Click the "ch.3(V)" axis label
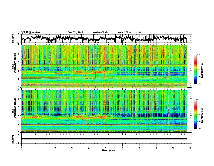This screenshot has width=214, height=166. pos(13,139)
